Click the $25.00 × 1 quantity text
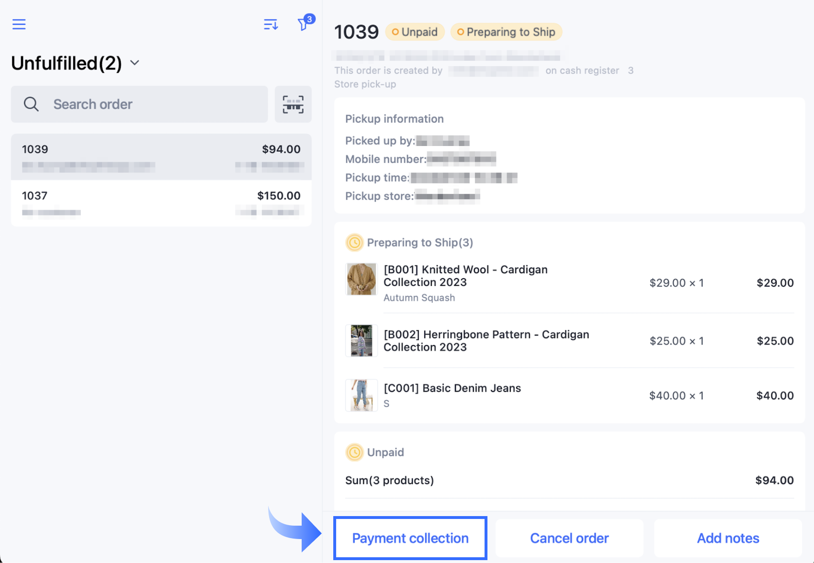Screen dimensions: 814x563 click(x=677, y=341)
